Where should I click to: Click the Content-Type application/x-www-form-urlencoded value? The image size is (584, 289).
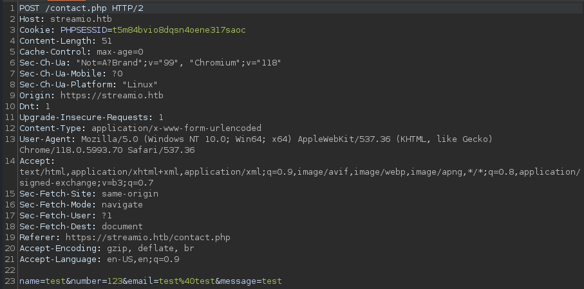coord(176,128)
